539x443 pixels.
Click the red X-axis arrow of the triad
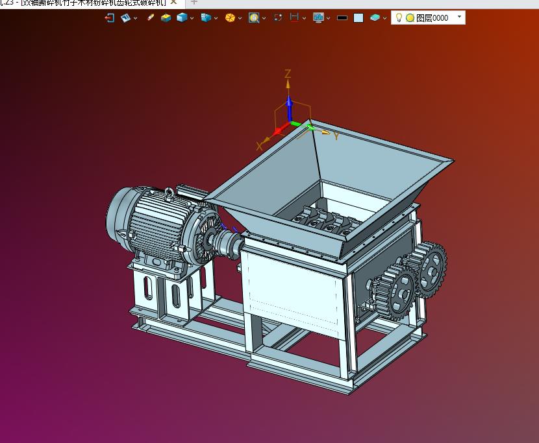click(x=281, y=130)
